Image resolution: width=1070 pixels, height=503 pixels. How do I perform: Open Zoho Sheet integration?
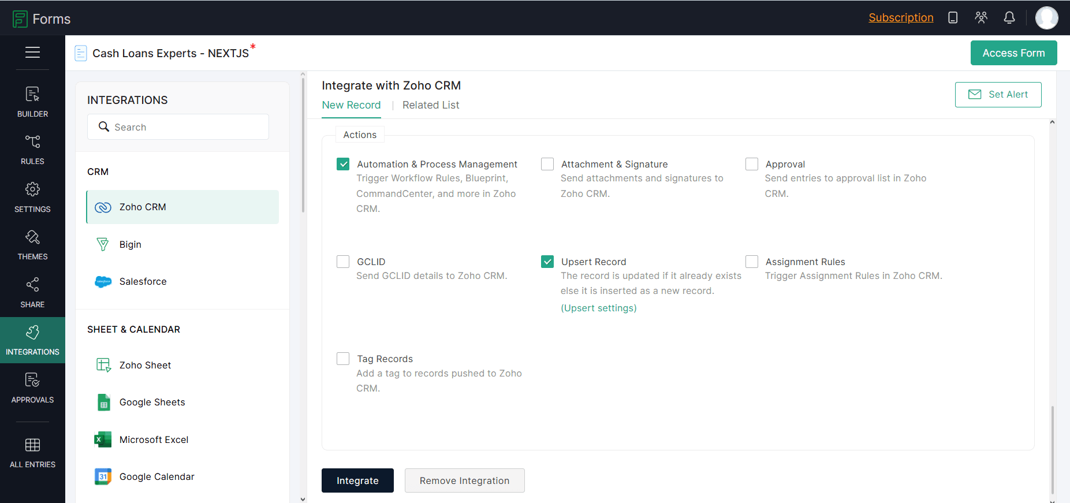coord(182,365)
